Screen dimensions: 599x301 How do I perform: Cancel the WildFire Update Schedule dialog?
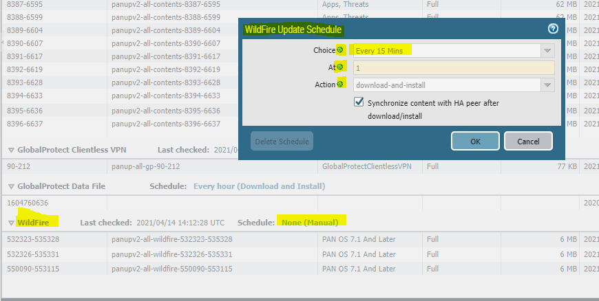click(528, 141)
